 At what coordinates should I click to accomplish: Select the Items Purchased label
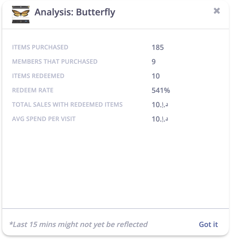click(40, 47)
